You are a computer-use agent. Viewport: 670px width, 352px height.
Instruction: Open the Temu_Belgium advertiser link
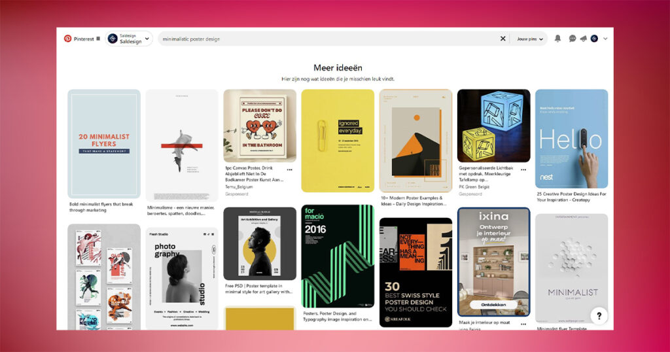pos(239,186)
